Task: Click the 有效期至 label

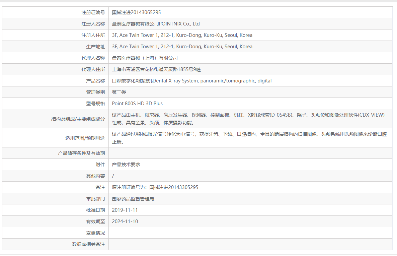Action: 95,222
